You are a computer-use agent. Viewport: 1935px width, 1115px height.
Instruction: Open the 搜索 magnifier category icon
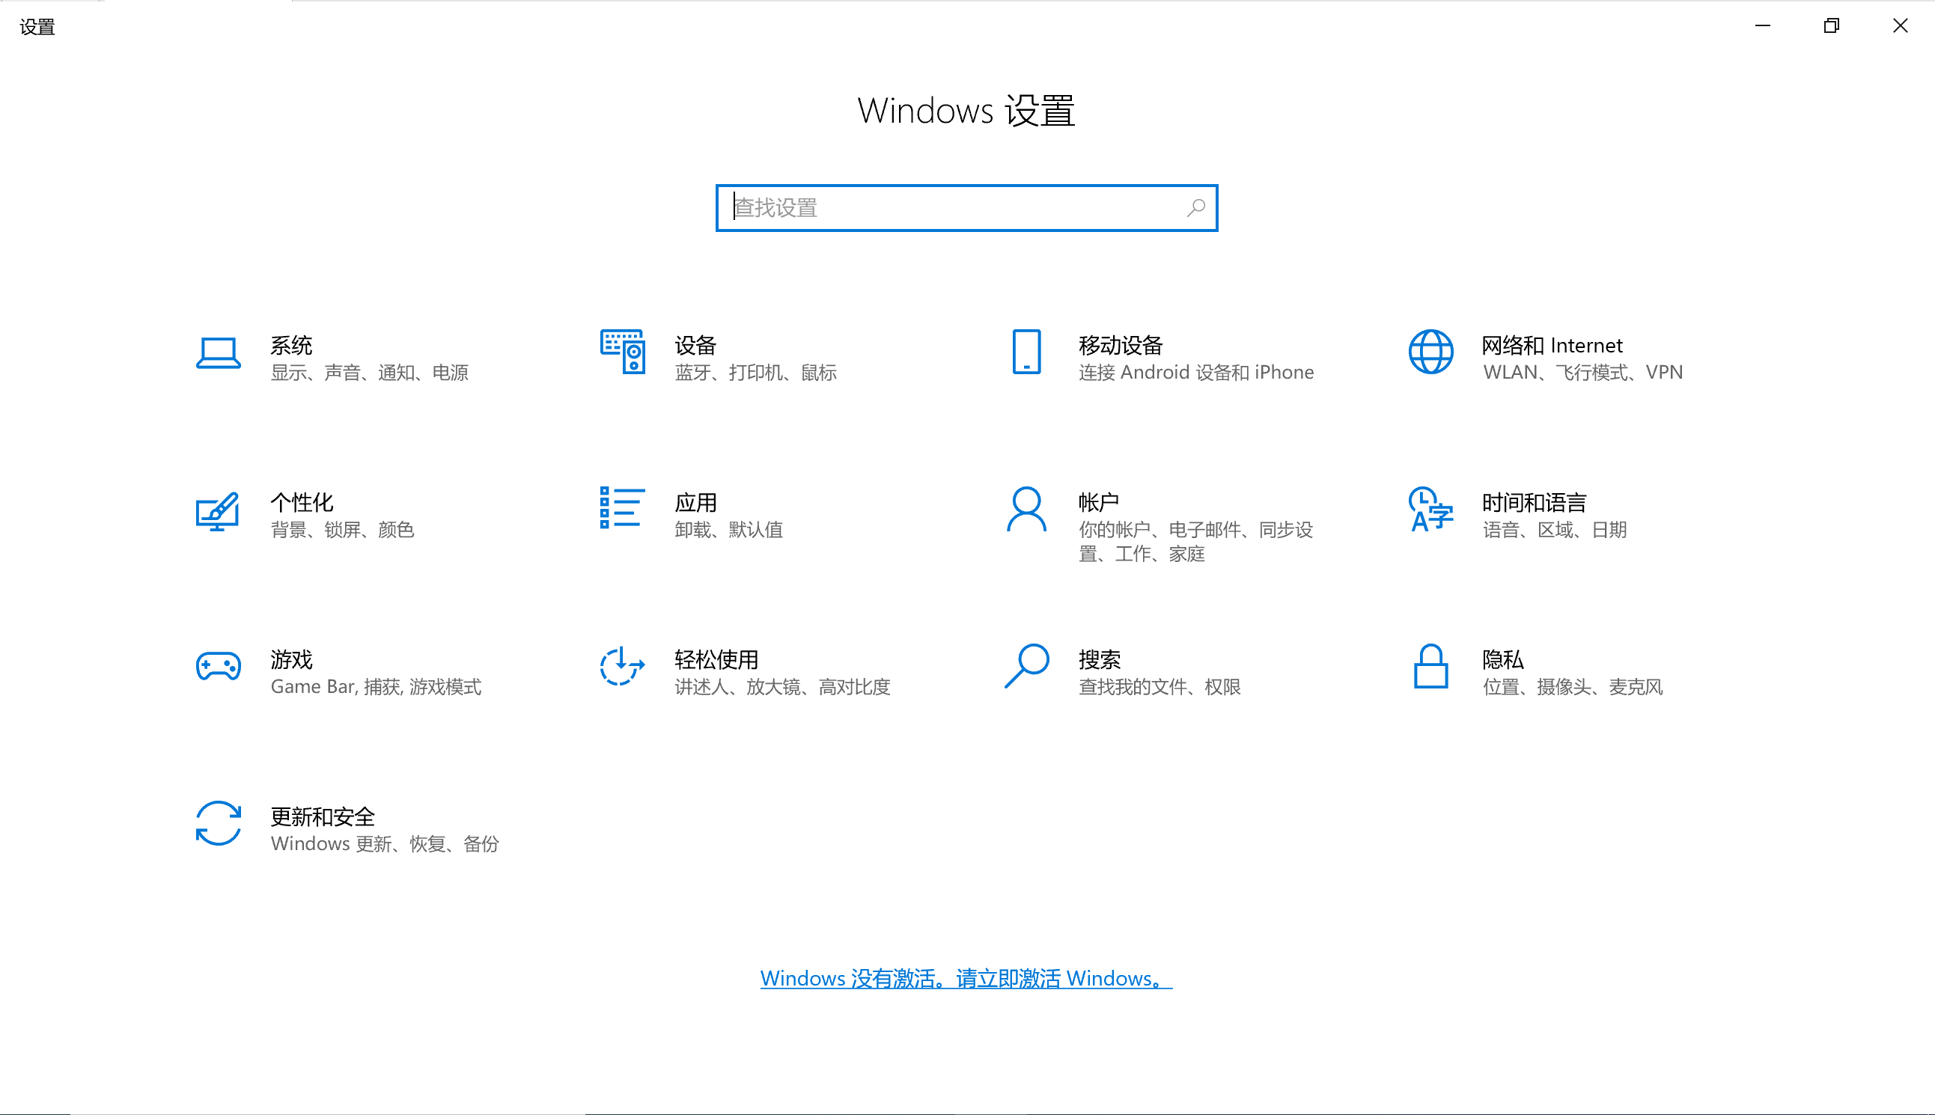(1026, 666)
